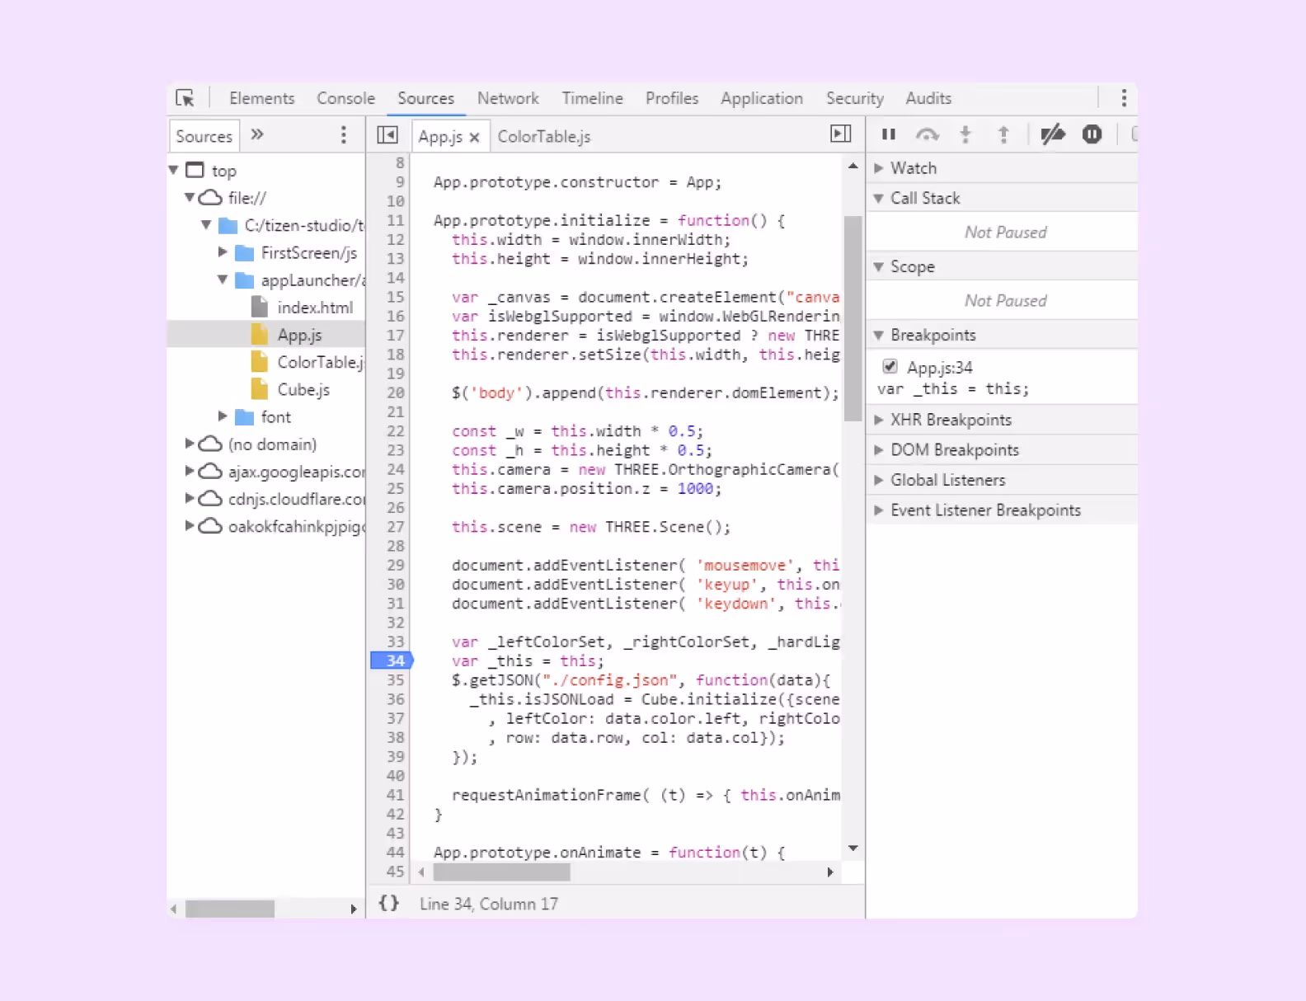Click the 'Line 34, Column 17' status text

click(x=488, y=904)
